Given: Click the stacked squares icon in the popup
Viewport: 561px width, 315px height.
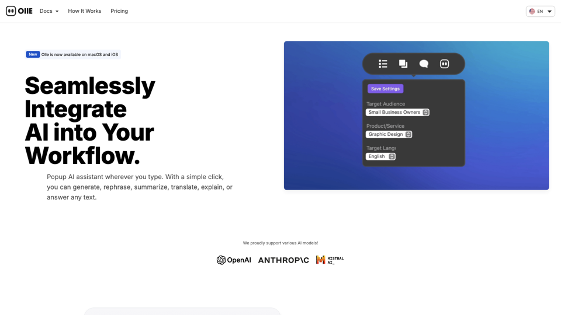Looking at the screenshot, I should (403, 64).
